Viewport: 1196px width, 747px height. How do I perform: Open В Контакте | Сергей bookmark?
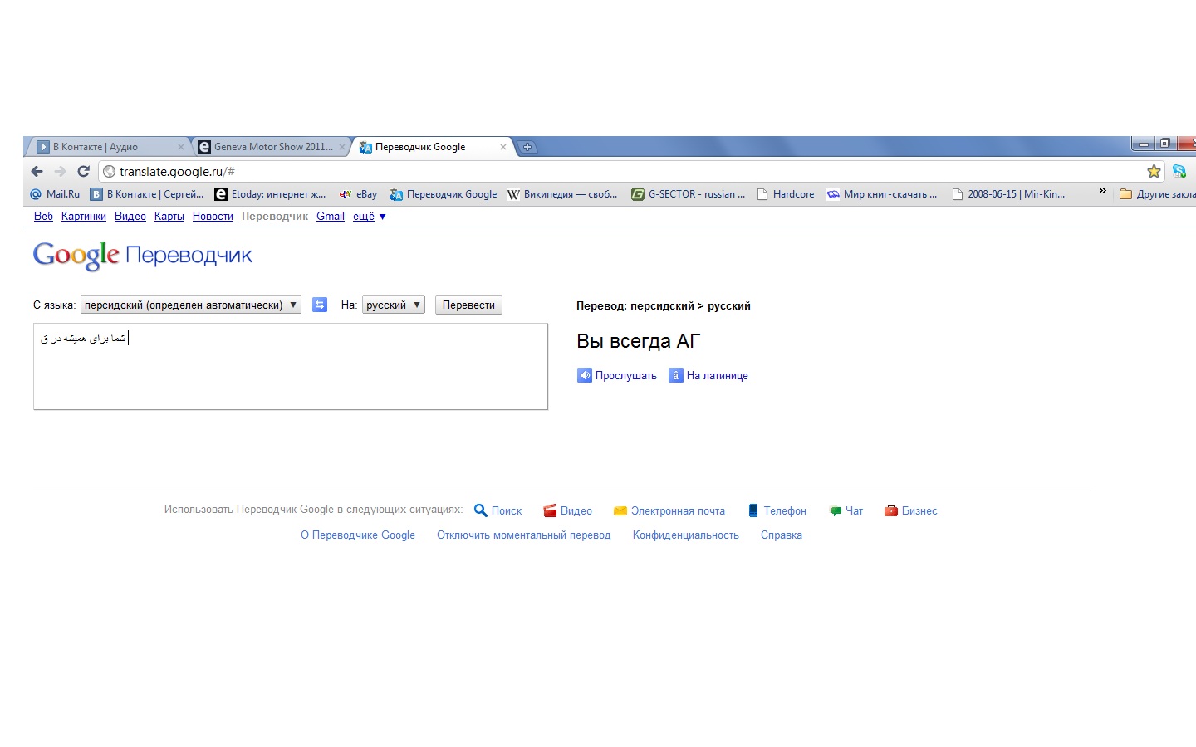147,194
